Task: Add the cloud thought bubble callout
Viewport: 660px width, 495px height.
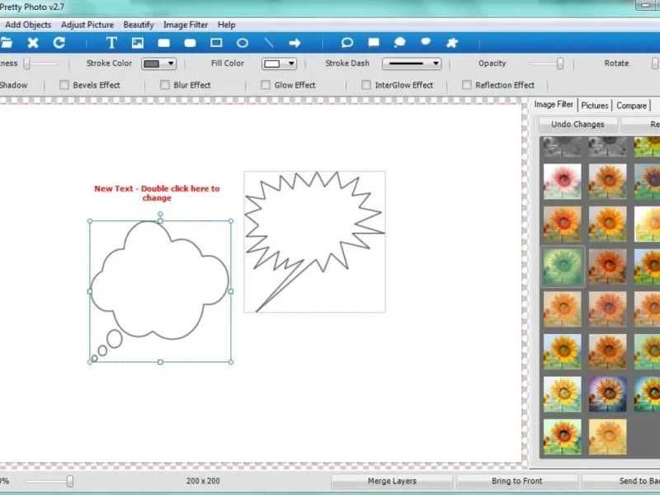Action: coord(399,43)
